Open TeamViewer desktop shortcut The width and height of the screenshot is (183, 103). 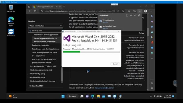tap(11, 33)
